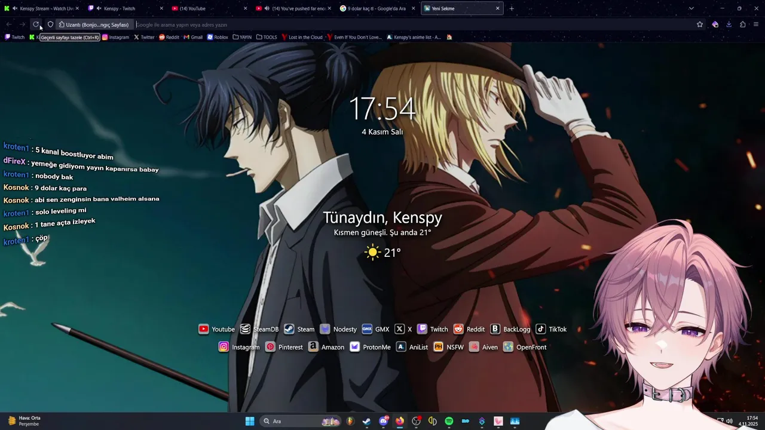Switch to Kenspy - Twitch tab
765x430 pixels.
click(126, 8)
